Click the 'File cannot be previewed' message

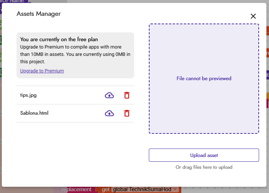(x=204, y=78)
